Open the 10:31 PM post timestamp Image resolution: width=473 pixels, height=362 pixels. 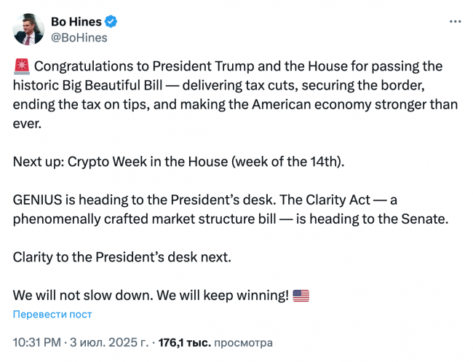click(x=37, y=342)
